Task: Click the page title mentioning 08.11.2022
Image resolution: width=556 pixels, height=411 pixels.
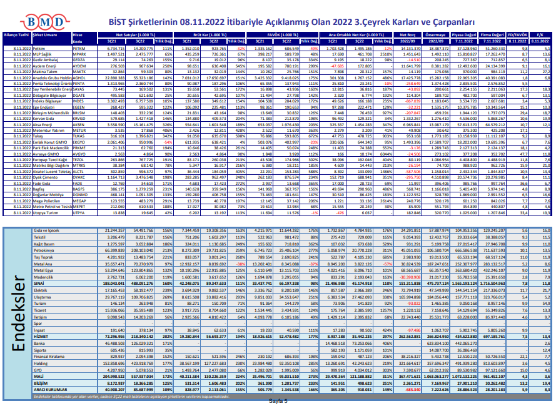Action: [x=291, y=22]
